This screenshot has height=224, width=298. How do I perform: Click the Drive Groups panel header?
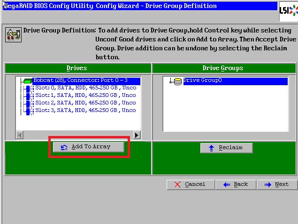[x=224, y=68]
